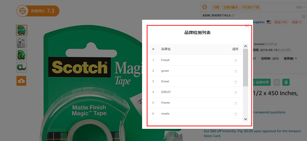Click the grey list icon button
307x141 pixels.
[277, 82]
